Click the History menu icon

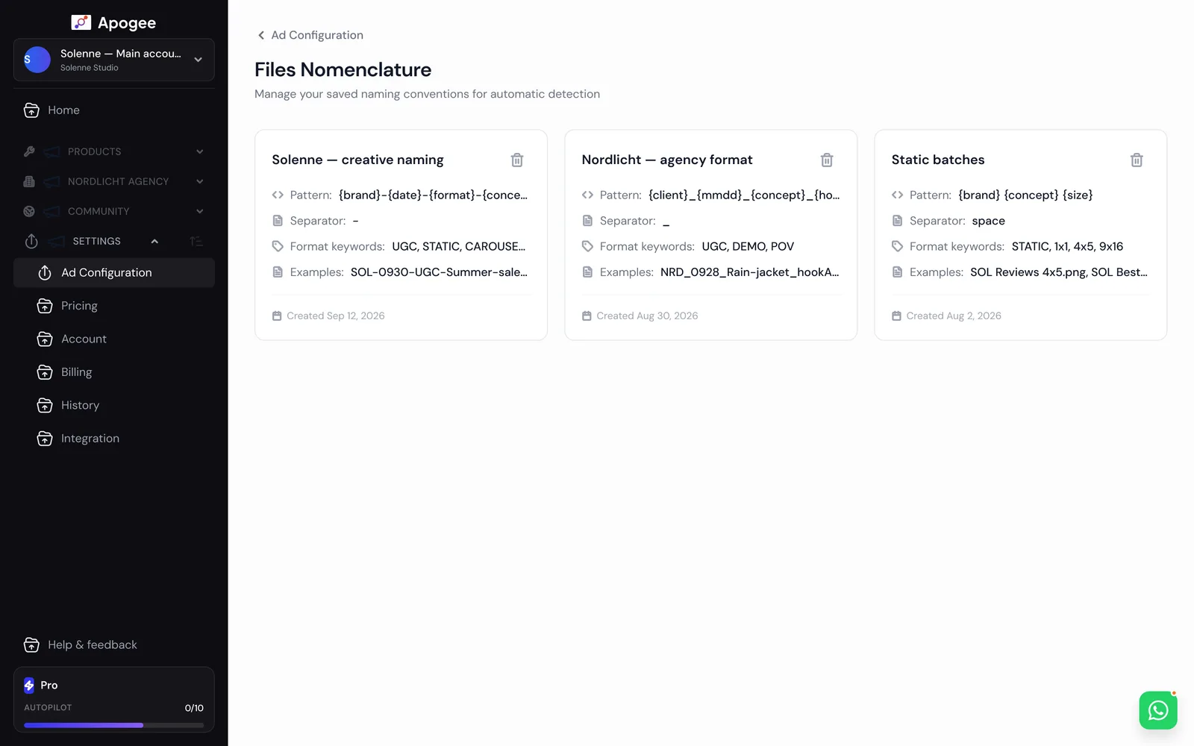[45, 405]
